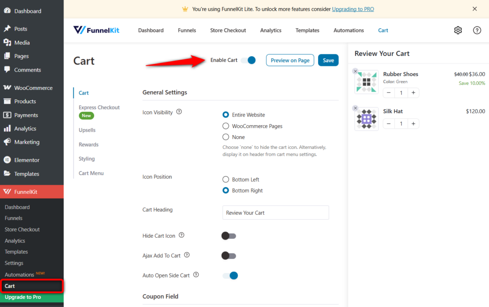Enable the Hide Cart Icon toggle
This screenshot has height=307, width=489.
click(x=228, y=235)
